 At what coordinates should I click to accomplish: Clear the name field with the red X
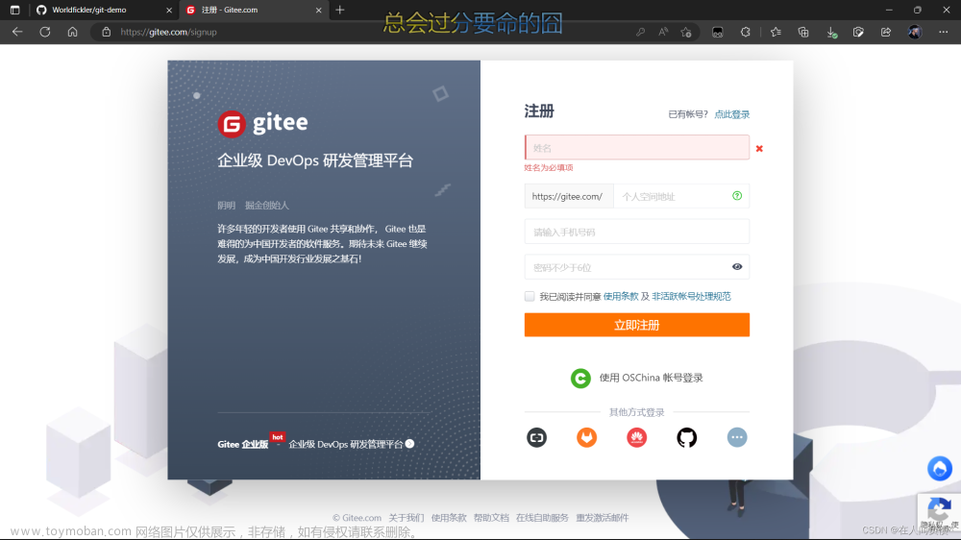[759, 148]
